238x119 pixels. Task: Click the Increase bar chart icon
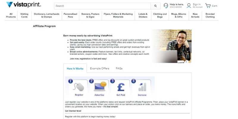click(142, 87)
